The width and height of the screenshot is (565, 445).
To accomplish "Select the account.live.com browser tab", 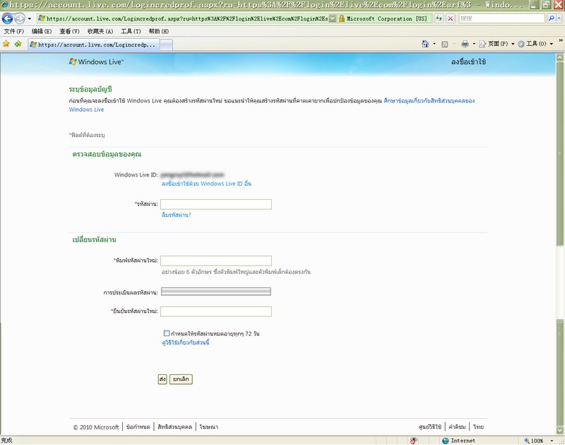I will pyautogui.click(x=94, y=44).
